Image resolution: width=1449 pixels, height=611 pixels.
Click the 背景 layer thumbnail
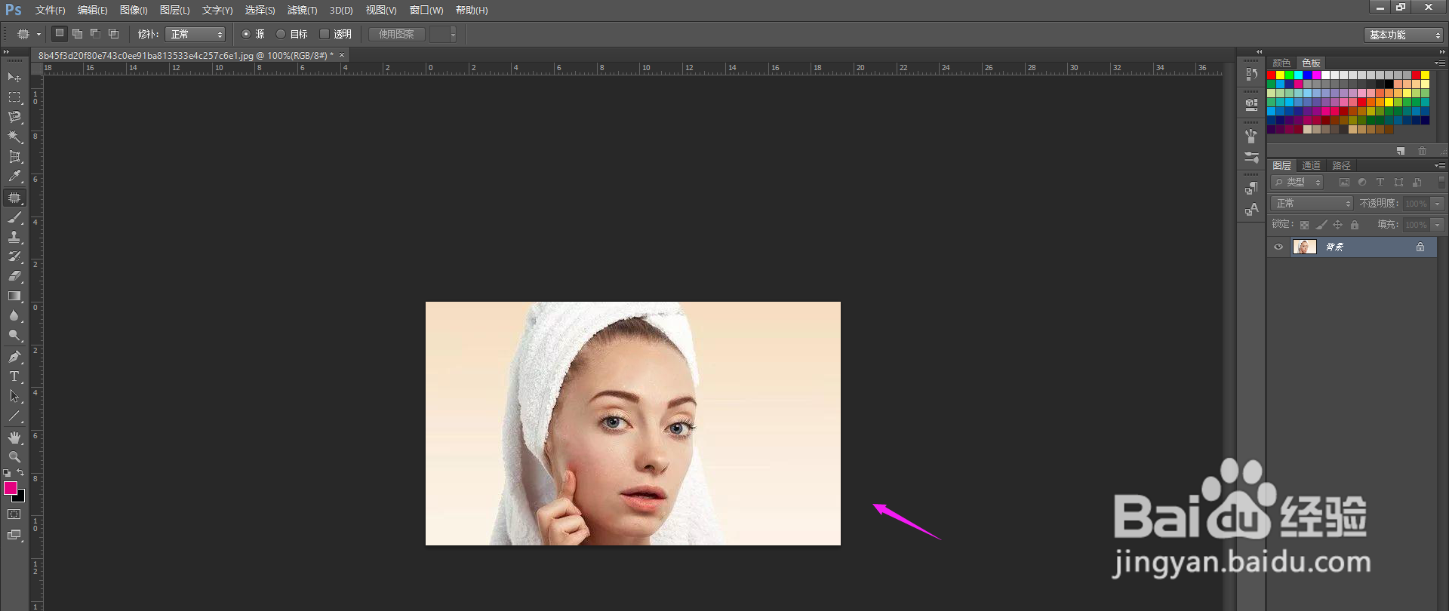click(x=1304, y=247)
